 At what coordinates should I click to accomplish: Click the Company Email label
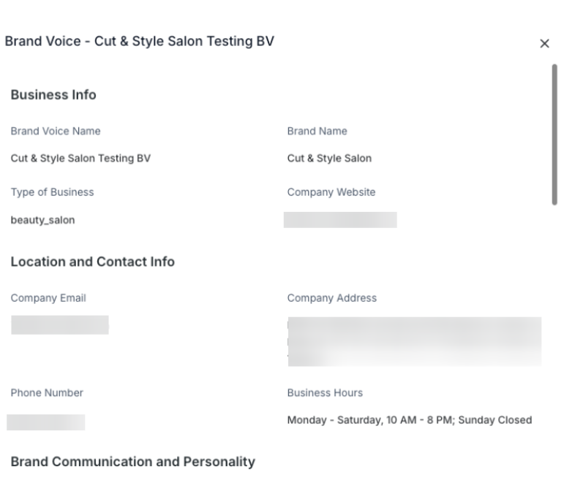click(x=48, y=298)
